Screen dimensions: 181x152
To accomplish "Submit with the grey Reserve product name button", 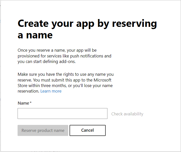I will point(43,130).
